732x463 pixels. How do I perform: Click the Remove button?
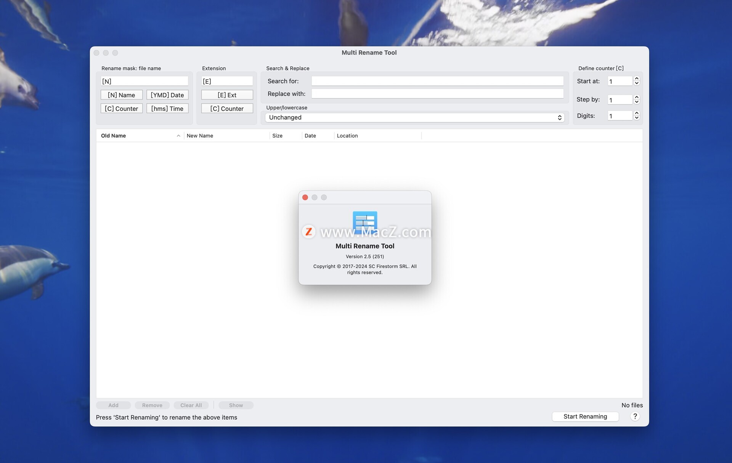[152, 405]
